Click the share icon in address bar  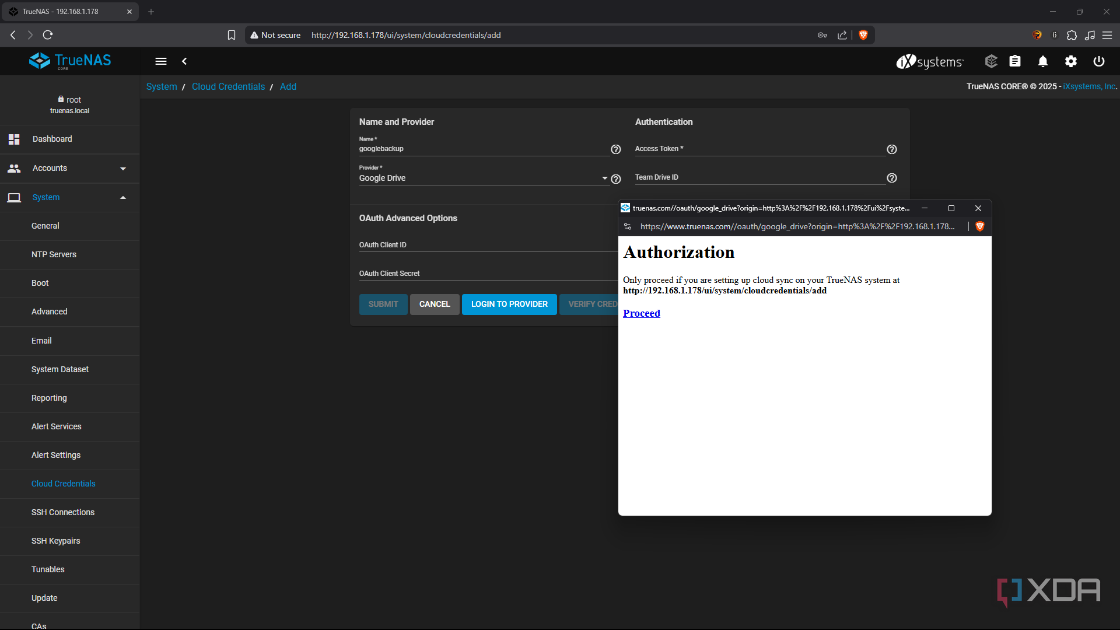[x=842, y=35]
